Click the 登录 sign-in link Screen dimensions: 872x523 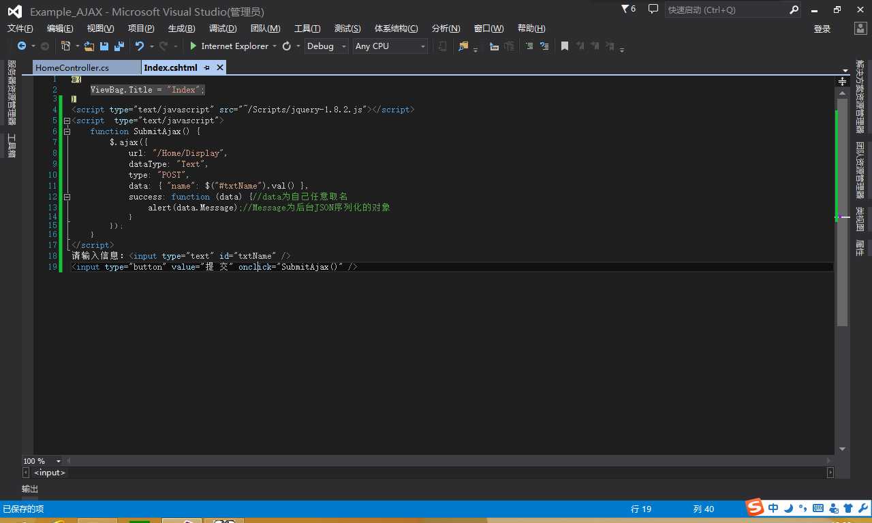(822, 29)
